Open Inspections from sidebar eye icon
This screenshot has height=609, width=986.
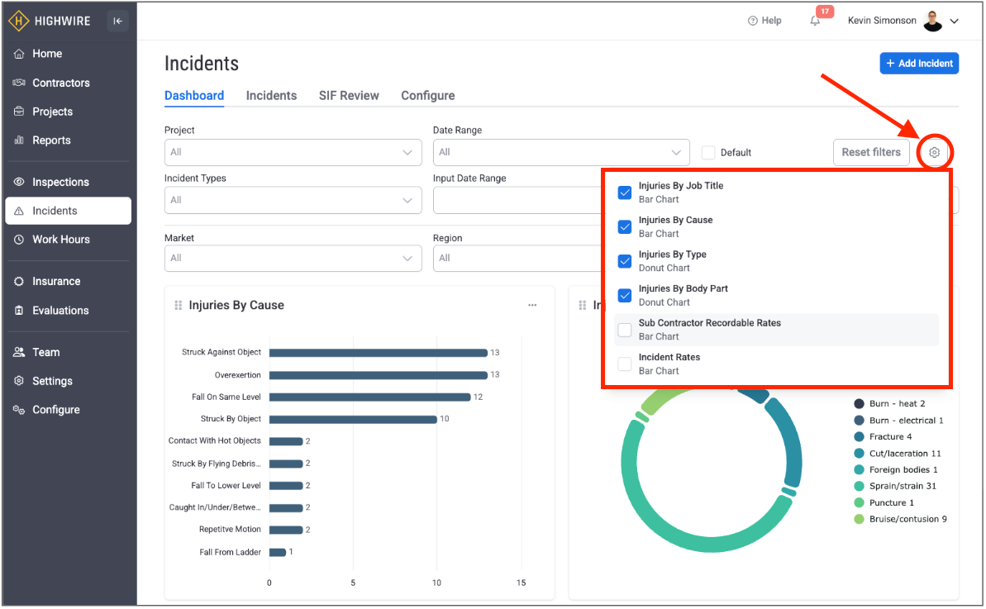tap(19, 183)
